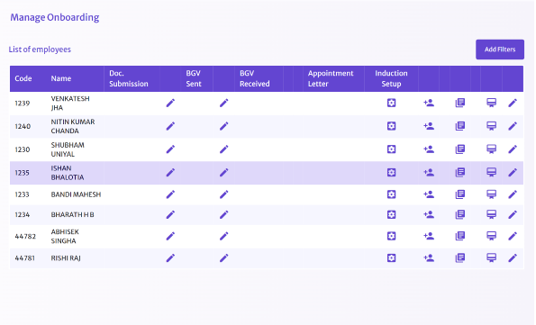The image size is (536, 325).
Task: Click the name ISHAN BHALOTIA
Action: coord(68,173)
